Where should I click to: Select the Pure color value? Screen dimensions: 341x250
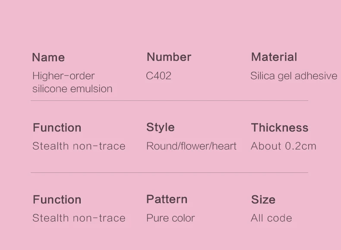[170, 218]
